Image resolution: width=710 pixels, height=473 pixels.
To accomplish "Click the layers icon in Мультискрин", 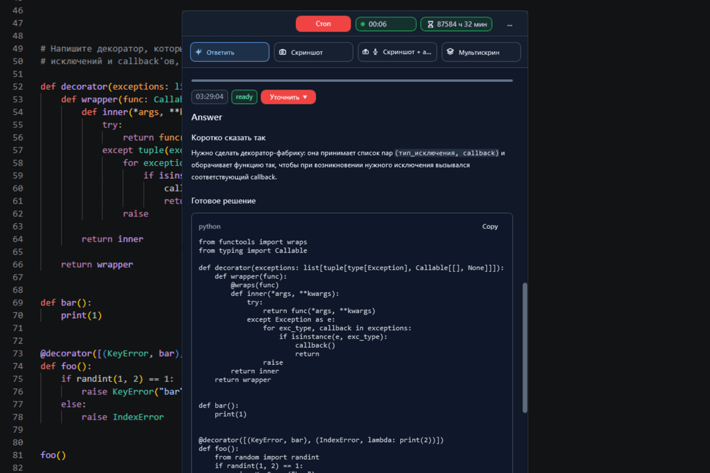I will (x=450, y=52).
